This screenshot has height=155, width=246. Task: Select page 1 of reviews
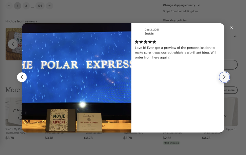[18, 6]
